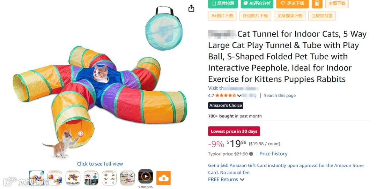Open the calculator icon button
The height and width of the screenshot is (189, 377).
(x=317, y=3)
